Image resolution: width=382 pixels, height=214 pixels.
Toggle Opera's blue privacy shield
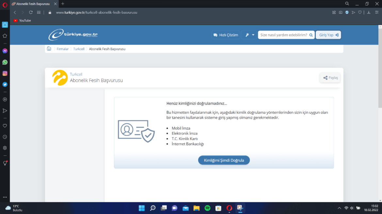(x=347, y=12)
